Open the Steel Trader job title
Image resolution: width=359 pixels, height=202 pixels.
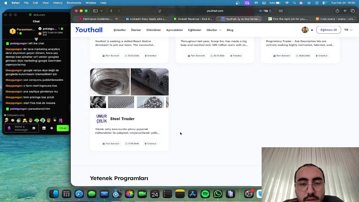point(122,119)
